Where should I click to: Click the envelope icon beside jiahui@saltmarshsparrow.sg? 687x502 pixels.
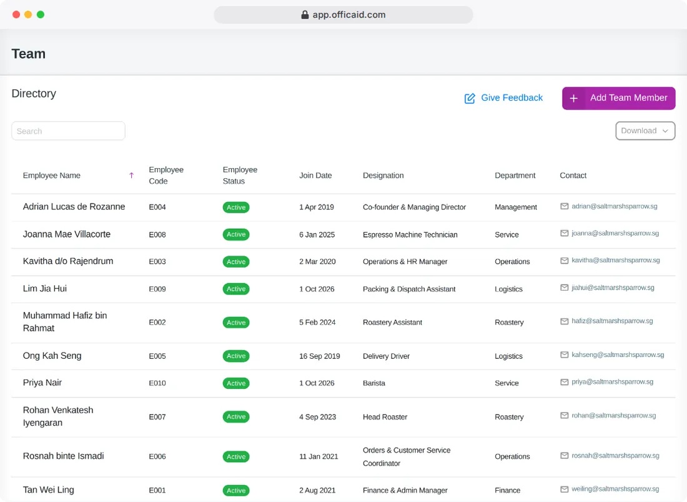pyautogui.click(x=565, y=288)
